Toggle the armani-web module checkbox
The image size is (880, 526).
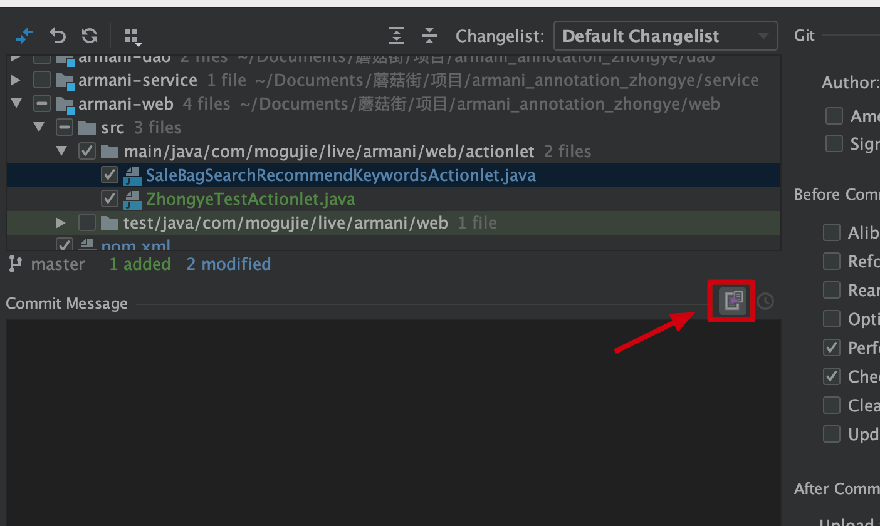pos(41,104)
